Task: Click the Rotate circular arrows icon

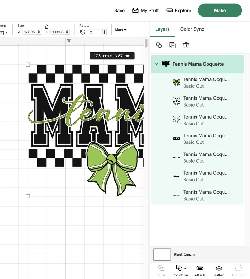Action: pos(82,32)
